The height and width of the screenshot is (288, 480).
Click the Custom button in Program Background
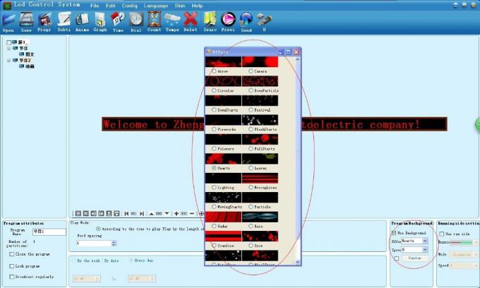[x=415, y=258]
